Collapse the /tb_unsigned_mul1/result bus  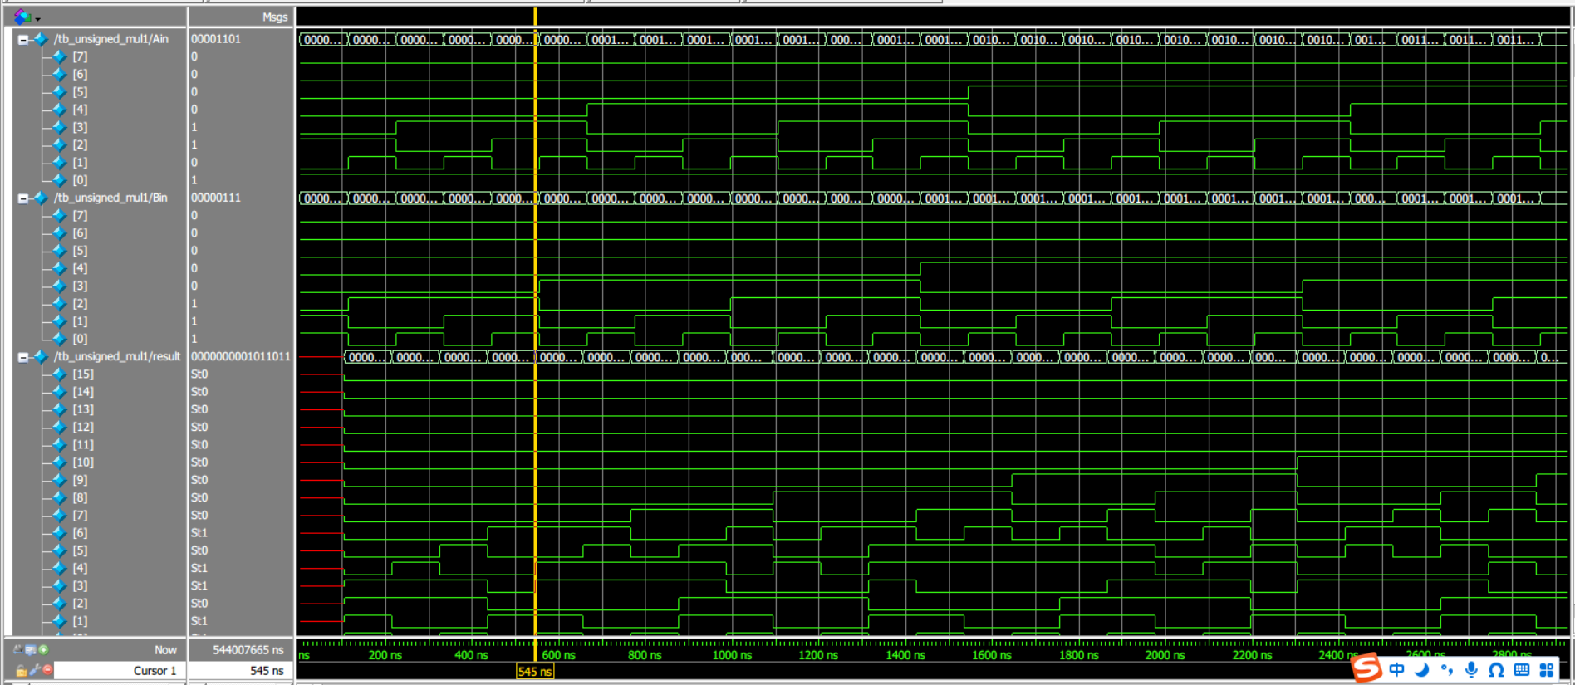(x=23, y=356)
